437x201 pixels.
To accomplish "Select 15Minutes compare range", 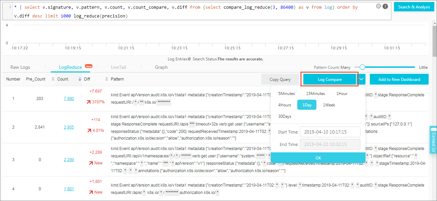I will coord(315,94).
